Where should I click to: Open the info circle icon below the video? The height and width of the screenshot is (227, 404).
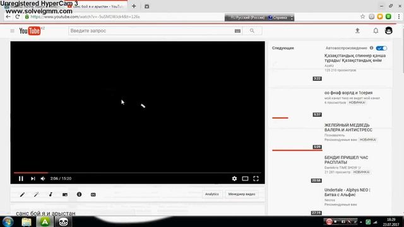pos(79,195)
